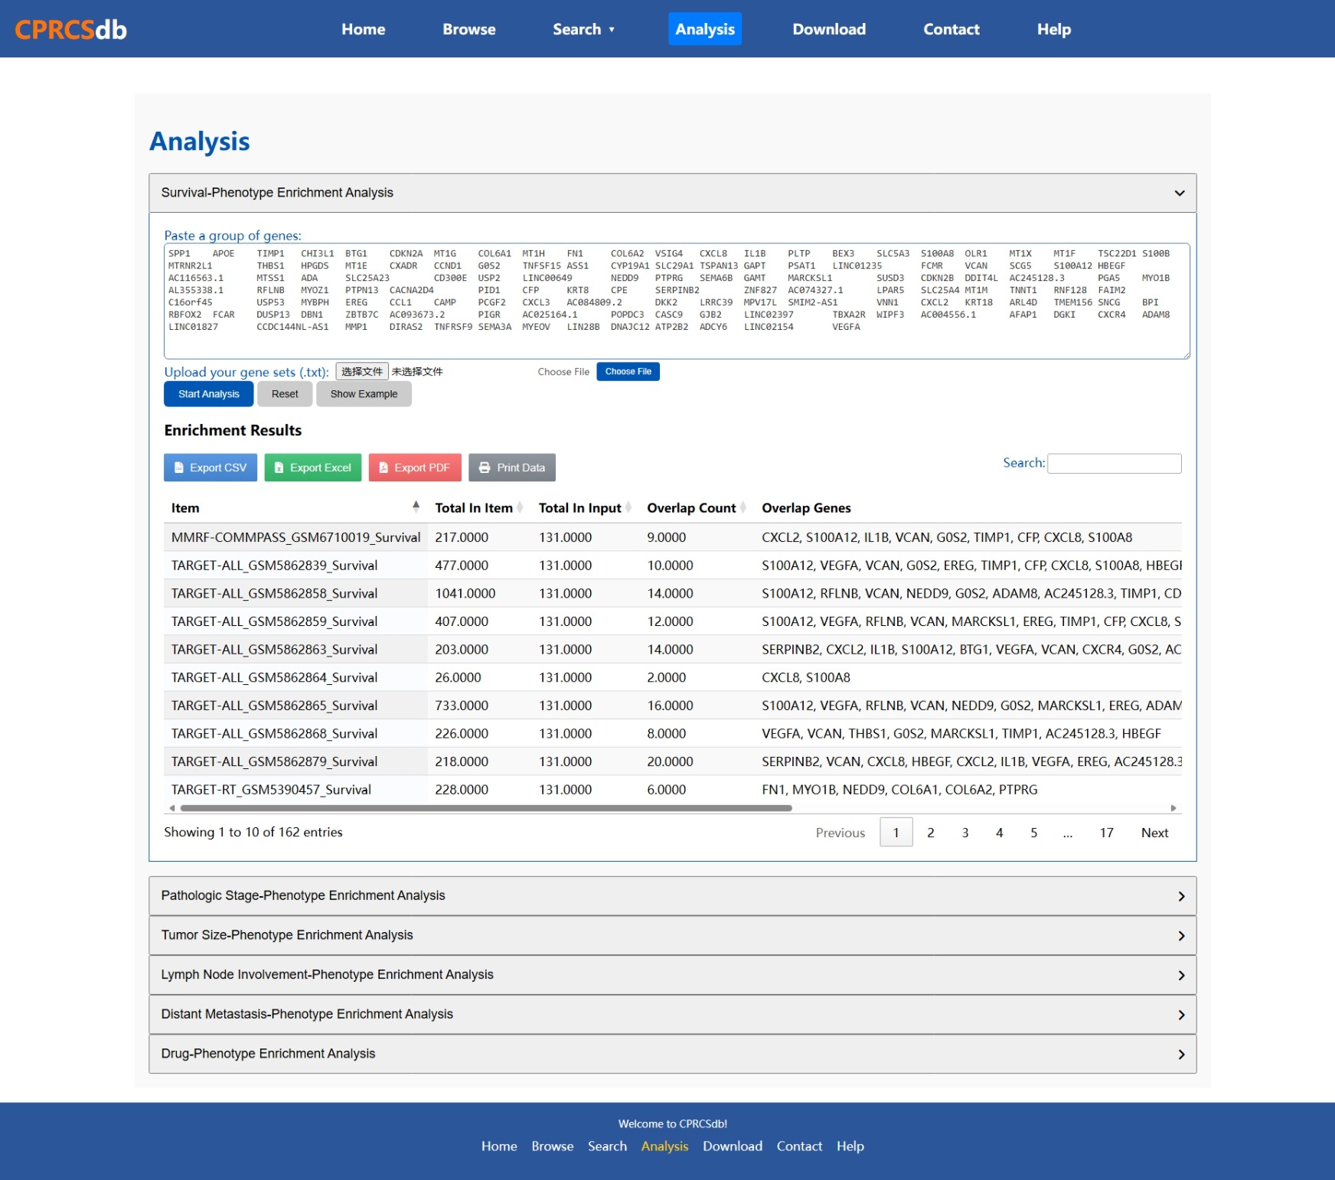Print the enrichment data
The height and width of the screenshot is (1180, 1335).
tap(511, 467)
